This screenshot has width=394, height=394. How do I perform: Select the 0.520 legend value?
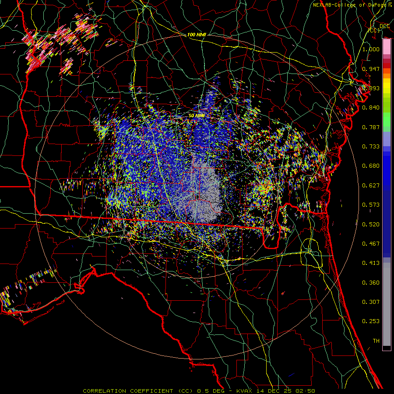click(371, 225)
